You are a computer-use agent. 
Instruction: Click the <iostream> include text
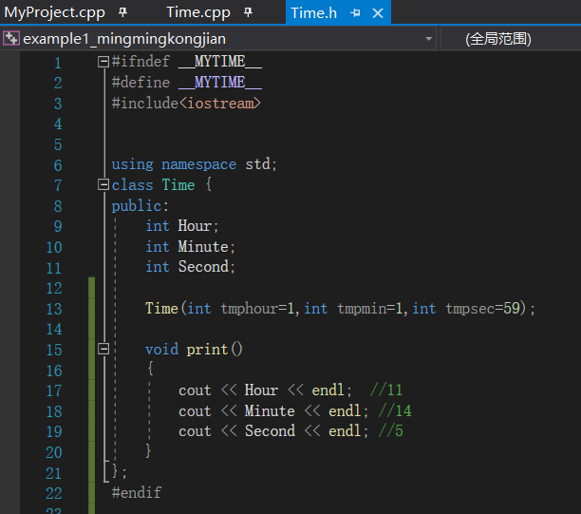[220, 104]
